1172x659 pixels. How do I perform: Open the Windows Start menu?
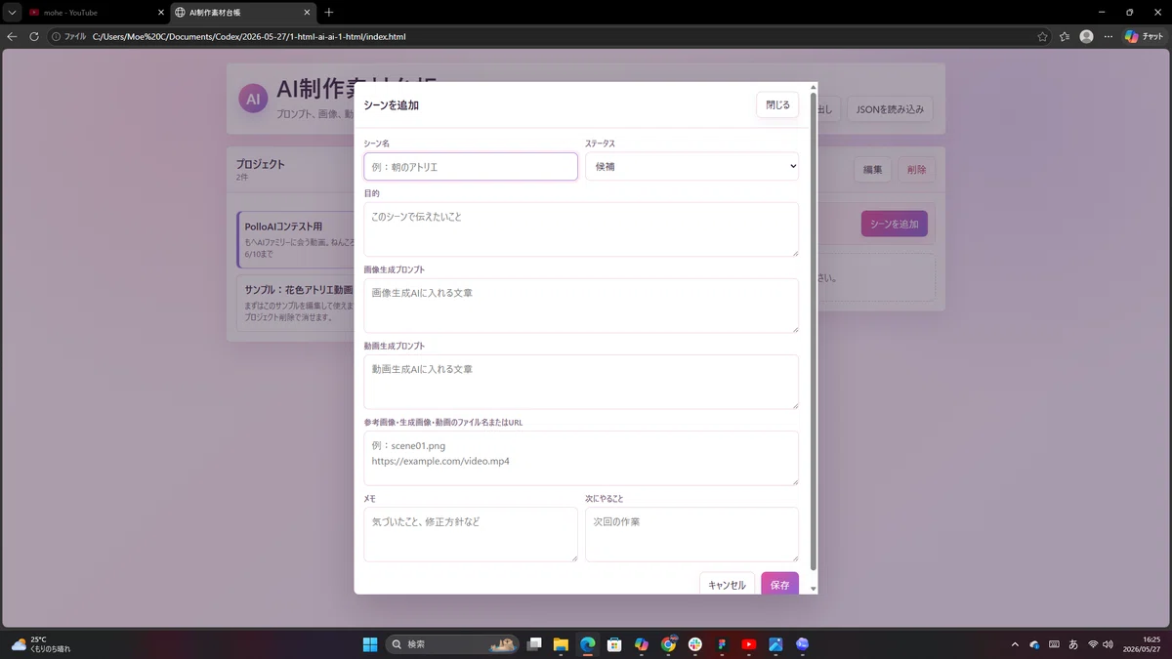click(x=371, y=644)
